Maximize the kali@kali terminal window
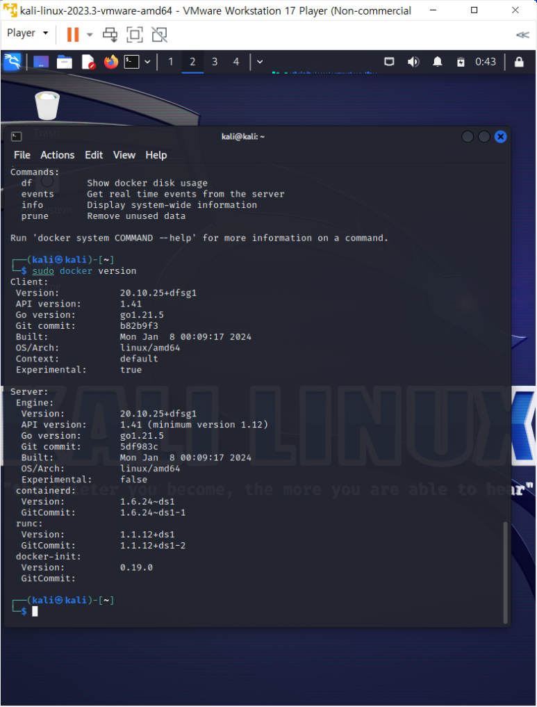This screenshot has height=707, width=537. pyautogui.click(x=484, y=137)
